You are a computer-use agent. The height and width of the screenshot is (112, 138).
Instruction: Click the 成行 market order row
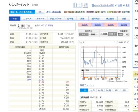(42, 50)
